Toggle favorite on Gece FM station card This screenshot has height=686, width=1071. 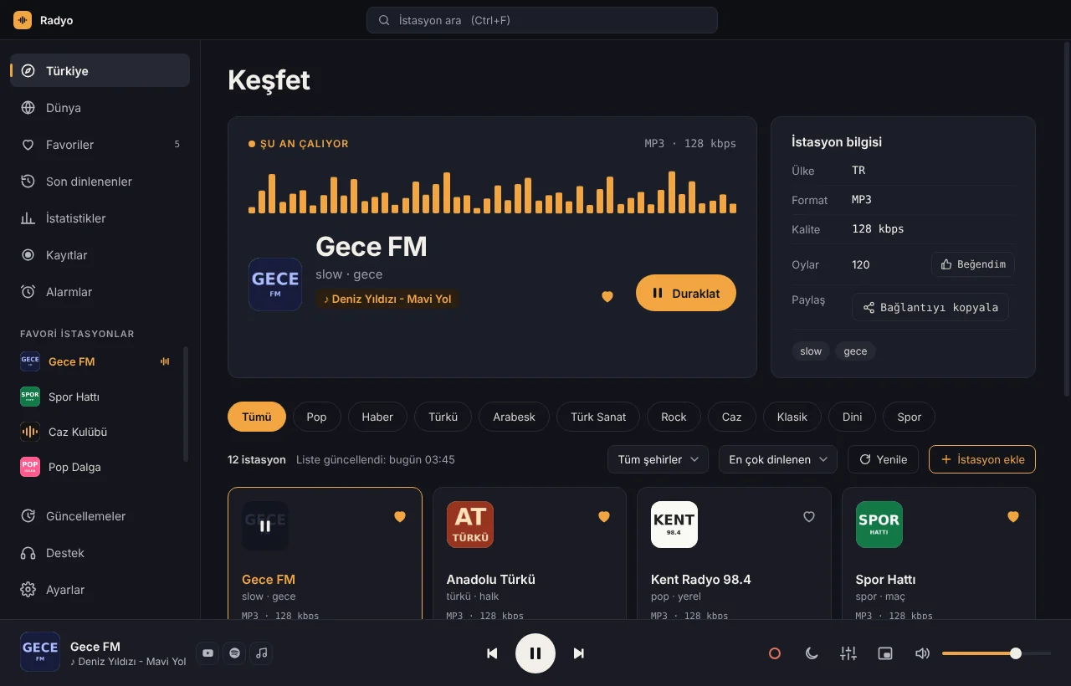click(x=400, y=517)
